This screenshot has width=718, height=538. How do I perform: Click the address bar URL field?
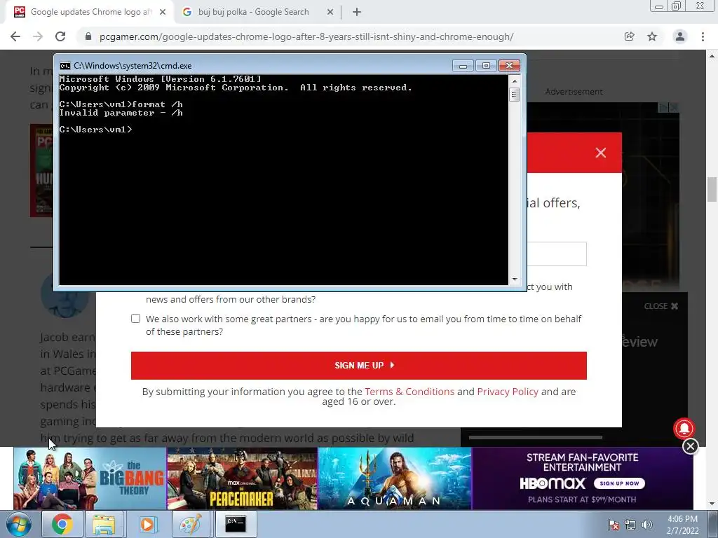tap(306, 36)
